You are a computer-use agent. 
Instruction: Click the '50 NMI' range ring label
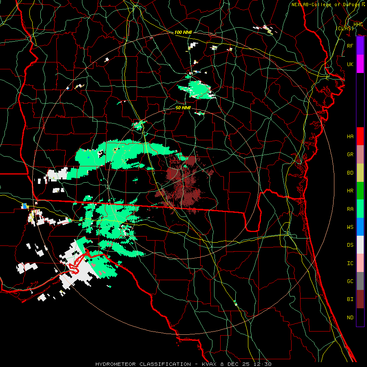pyautogui.click(x=183, y=108)
